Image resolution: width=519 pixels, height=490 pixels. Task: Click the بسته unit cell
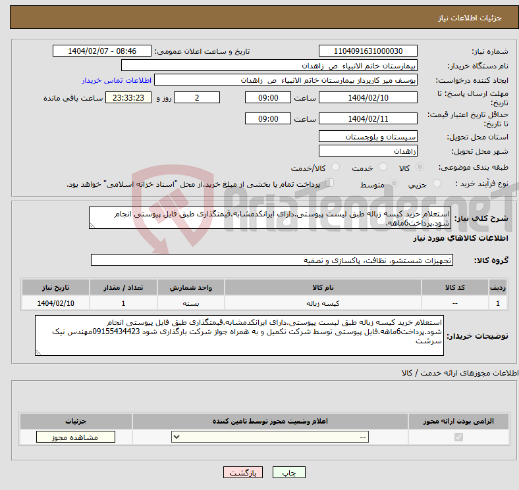pos(191,303)
